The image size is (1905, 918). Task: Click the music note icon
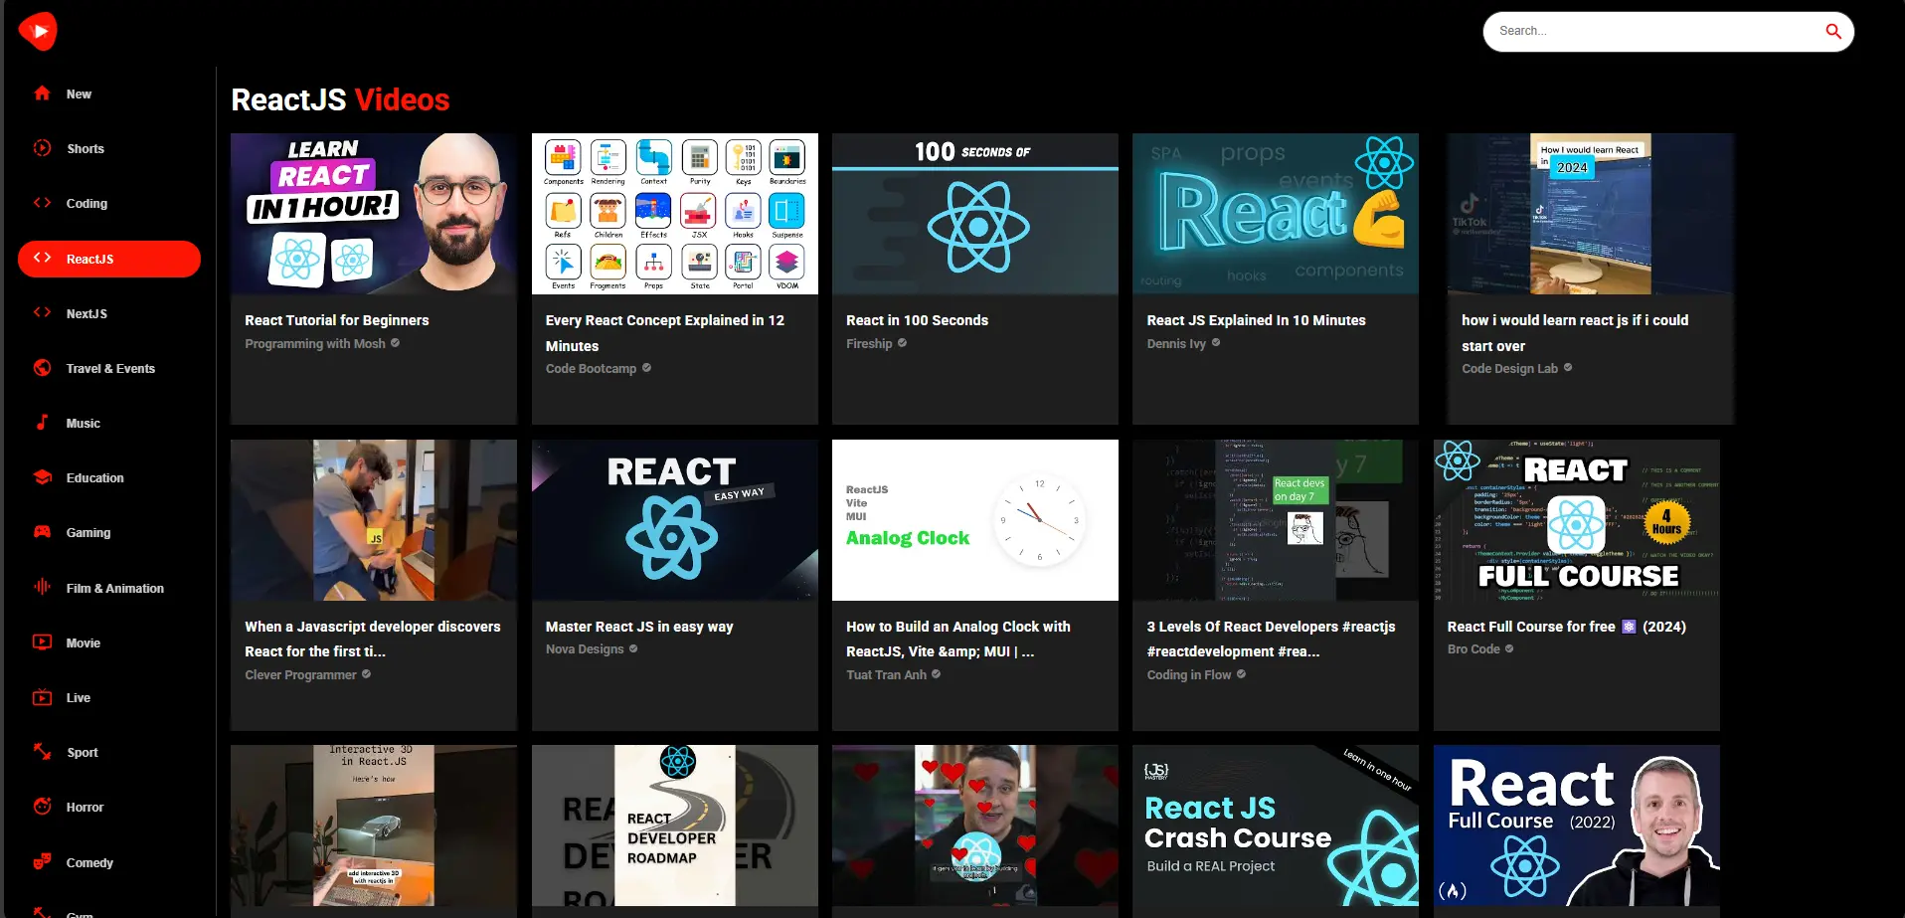pyautogui.click(x=42, y=423)
